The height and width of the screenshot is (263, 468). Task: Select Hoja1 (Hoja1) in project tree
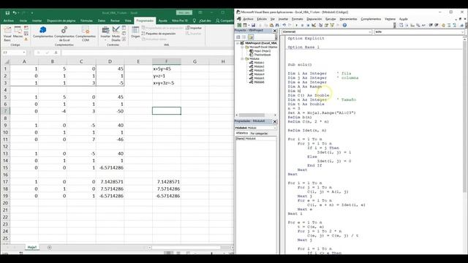[260, 51]
